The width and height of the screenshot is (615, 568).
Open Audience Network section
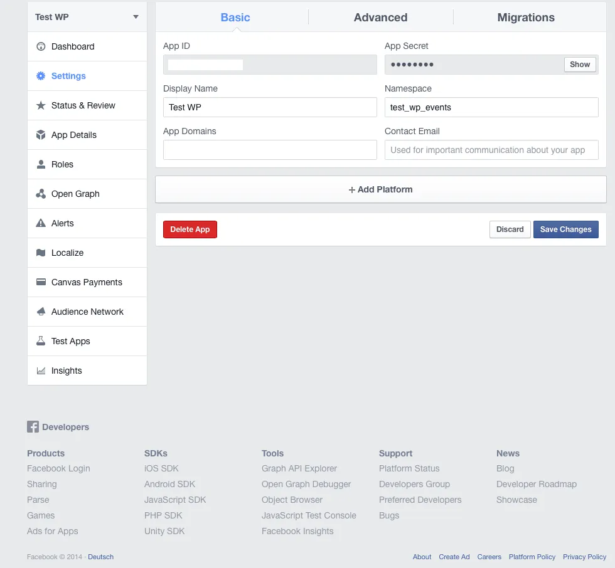coord(87,312)
